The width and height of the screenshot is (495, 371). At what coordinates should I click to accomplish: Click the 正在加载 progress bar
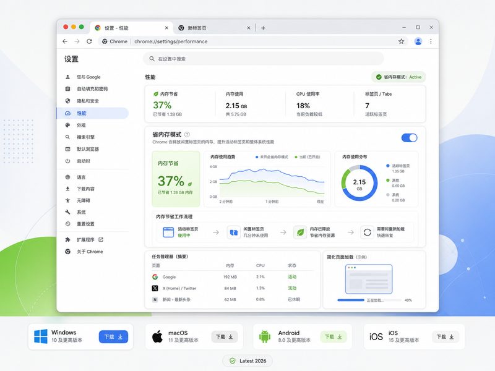pos(369,300)
